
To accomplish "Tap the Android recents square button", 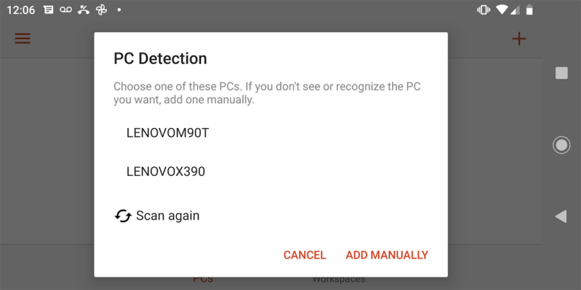I will tap(561, 73).
